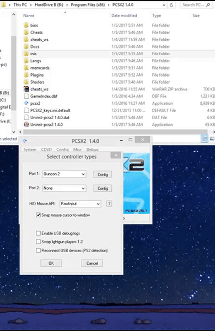215x331 pixels.
Task: Enable Swap lightgun players 1-2 checkbox
Action: (x=38, y=242)
